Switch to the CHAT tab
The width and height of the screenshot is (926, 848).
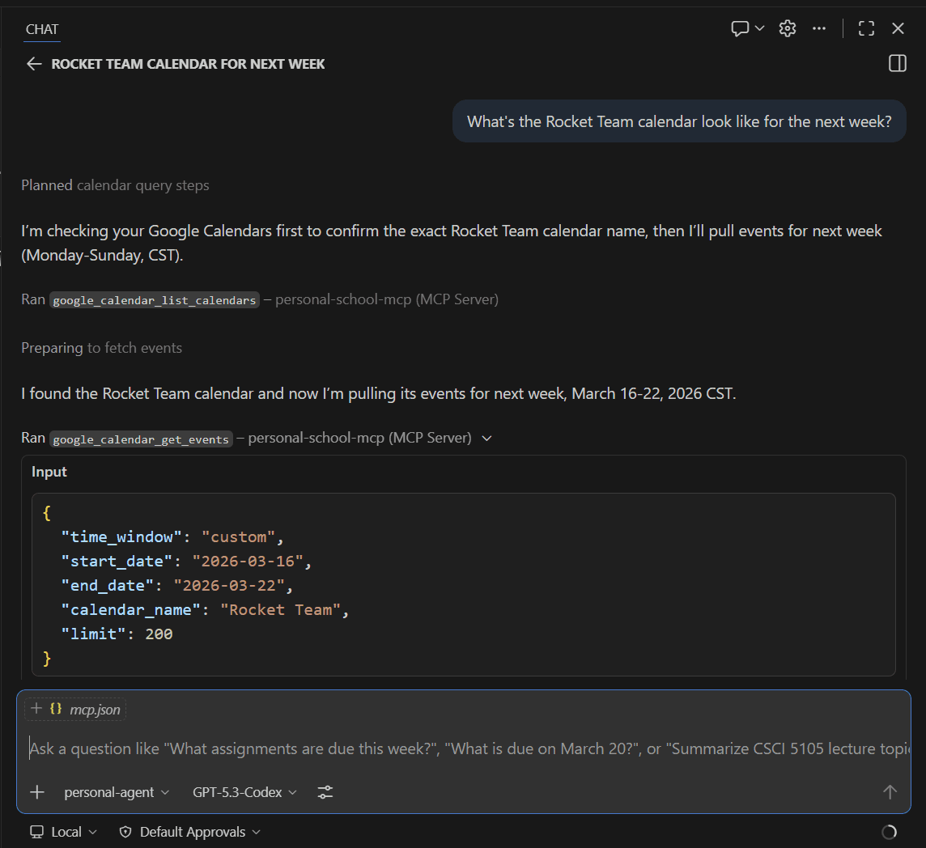(x=42, y=29)
